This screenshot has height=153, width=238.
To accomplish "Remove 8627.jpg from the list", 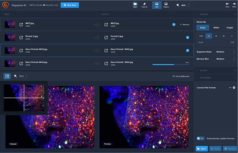I will coord(185,25).
